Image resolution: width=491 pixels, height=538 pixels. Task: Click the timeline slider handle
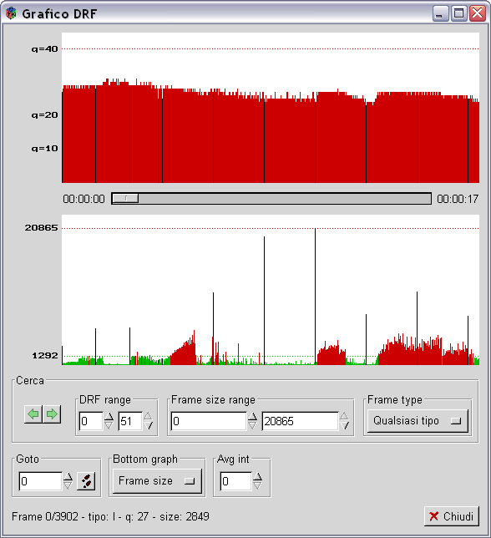(x=125, y=198)
